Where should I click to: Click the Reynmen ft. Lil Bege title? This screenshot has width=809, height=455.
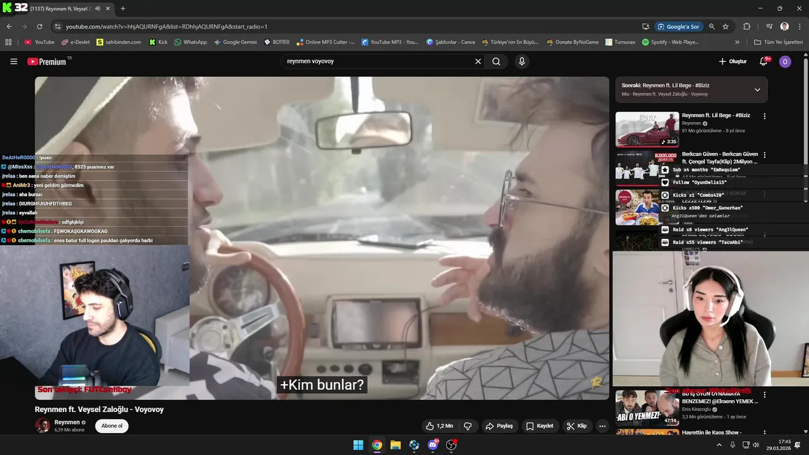click(x=715, y=116)
